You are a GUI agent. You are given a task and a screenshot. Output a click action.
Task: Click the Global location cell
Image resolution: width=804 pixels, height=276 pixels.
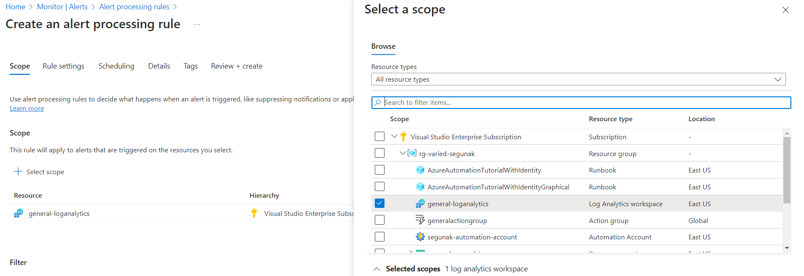[698, 220]
